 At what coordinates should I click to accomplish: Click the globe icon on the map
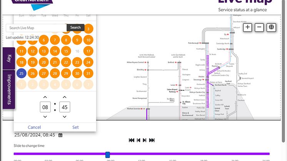pos(272,27)
